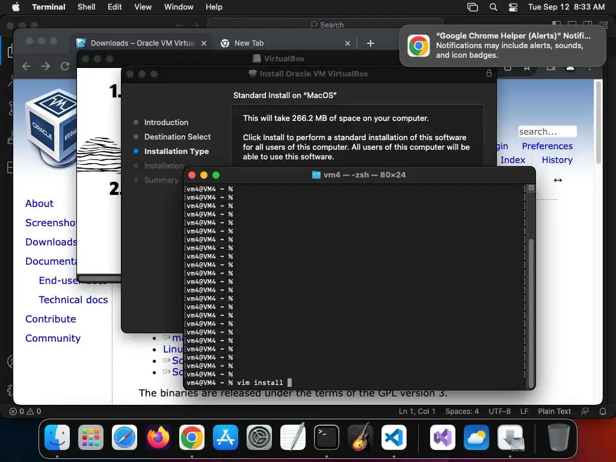Open the App Store from the Dock
616x462 pixels.
(226, 437)
